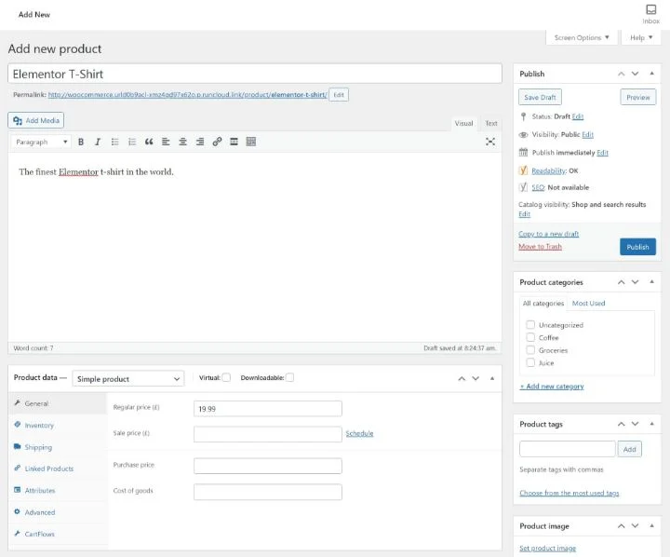The width and height of the screenshot is (670, 557).
Task: Insert a blockquote in the description
Action: click(149, 142)
